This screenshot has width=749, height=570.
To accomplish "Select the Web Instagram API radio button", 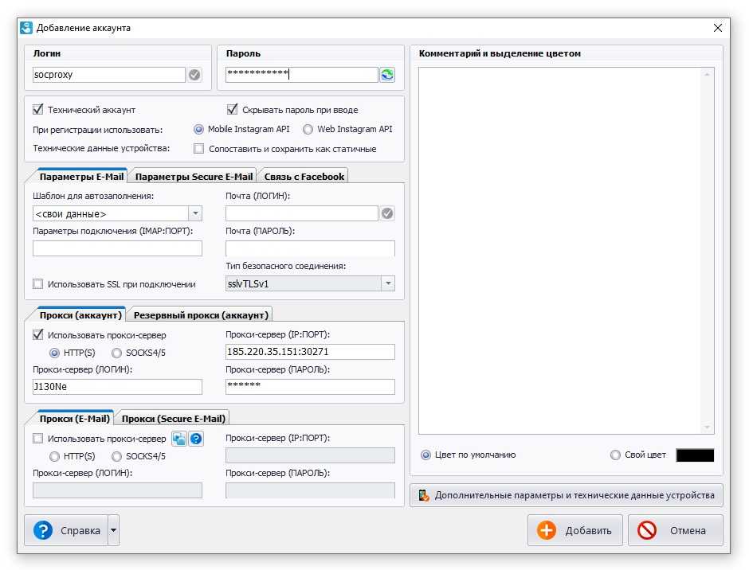I will (308, 129).
